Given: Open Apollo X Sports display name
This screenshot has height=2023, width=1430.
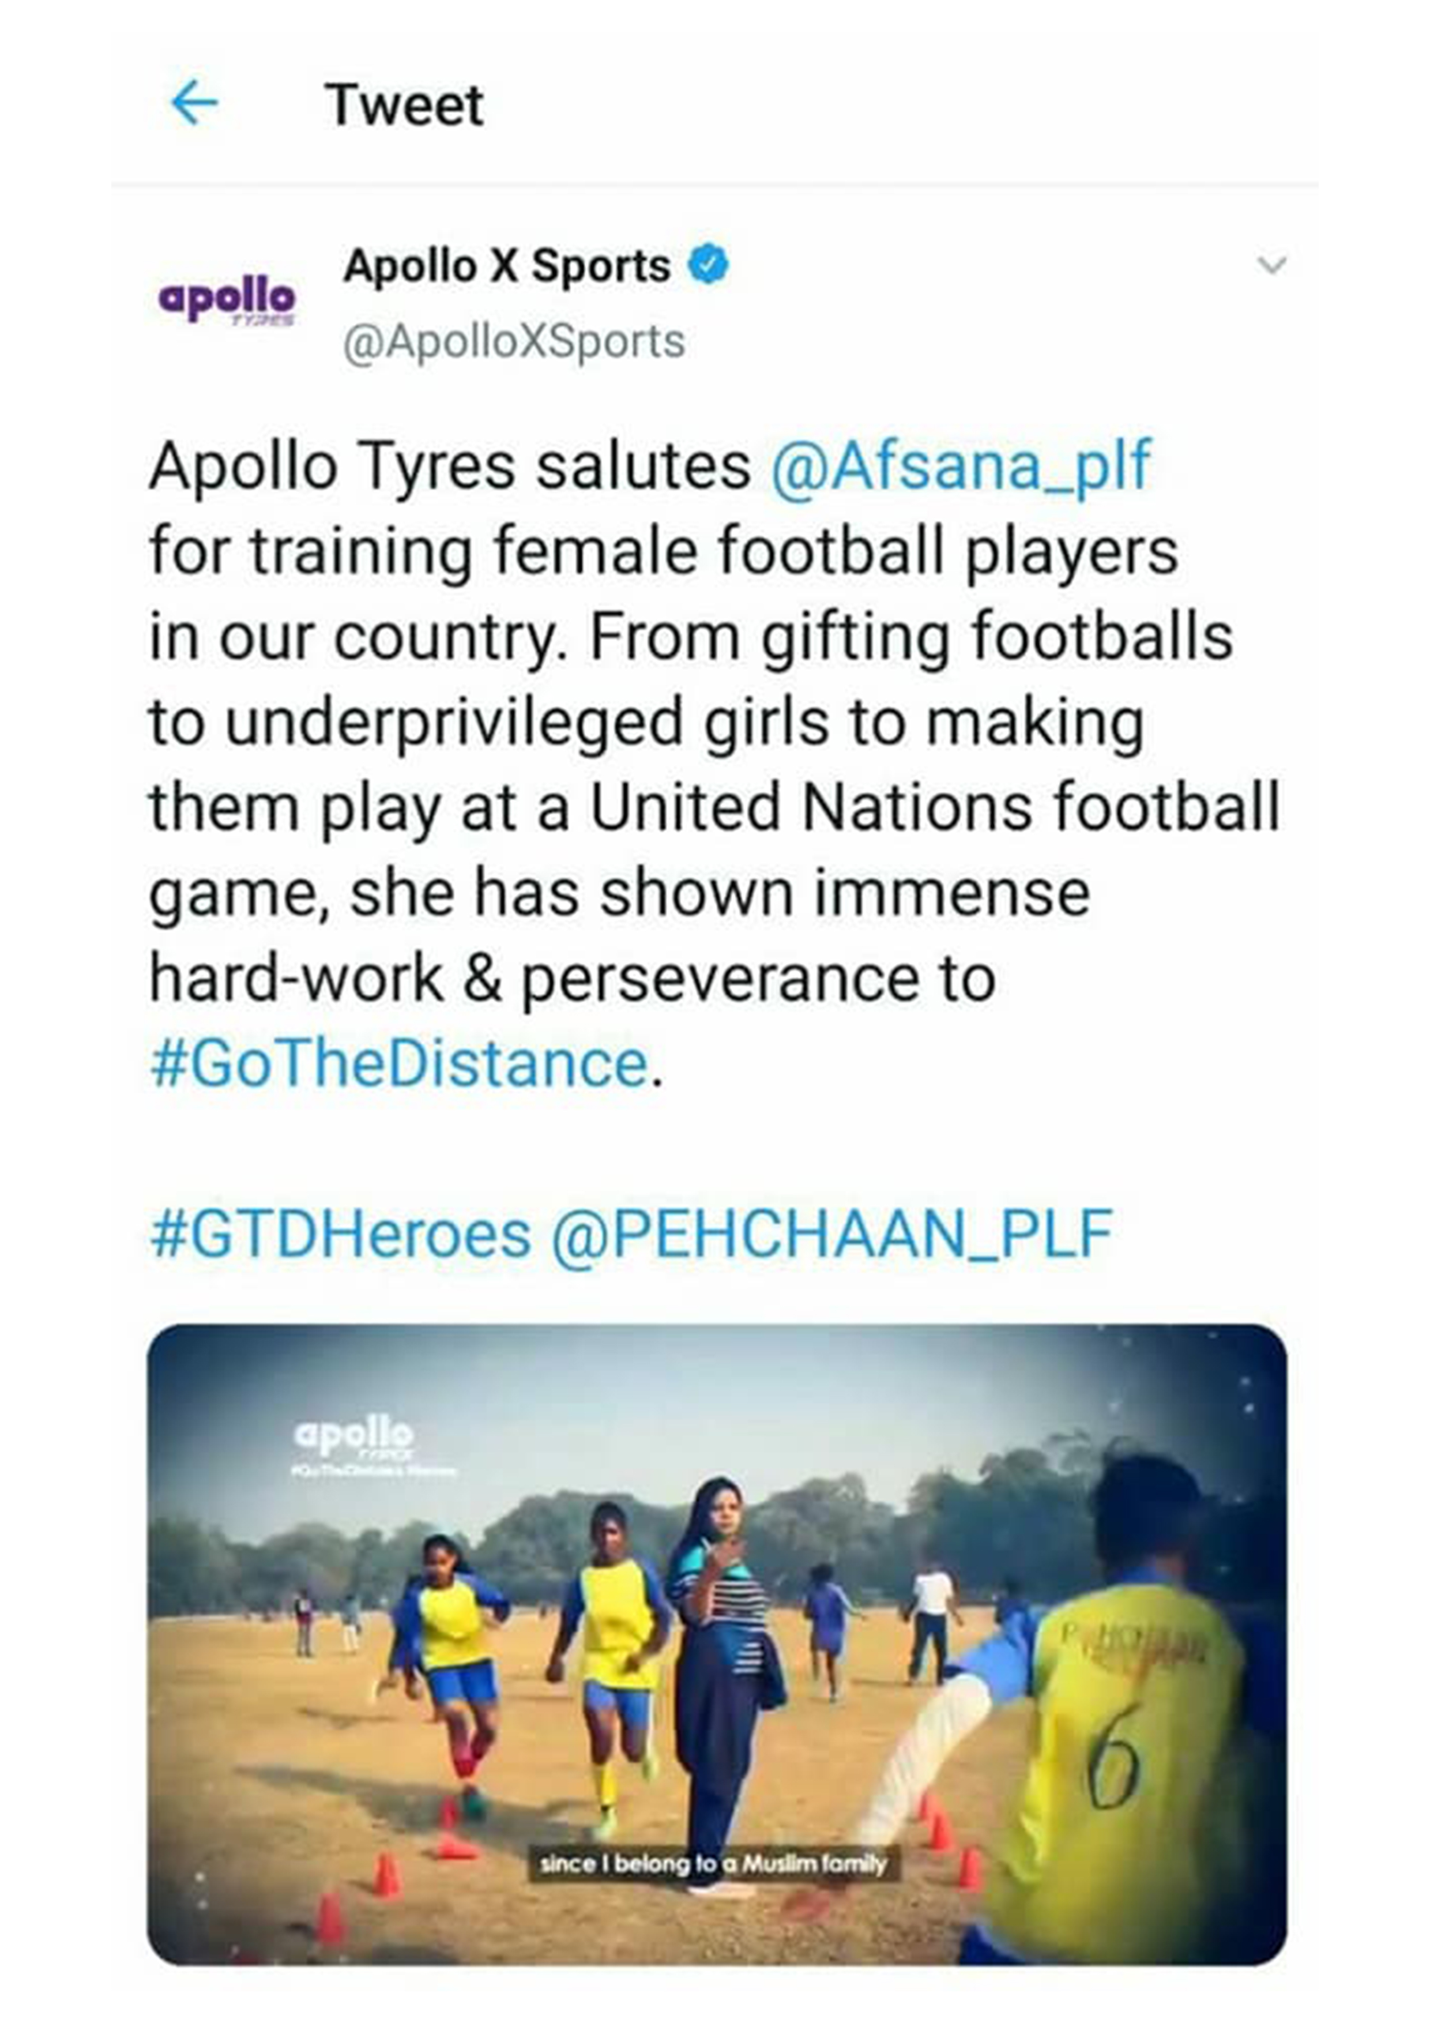Looking at the screenshot, I should tap(507, 265).
